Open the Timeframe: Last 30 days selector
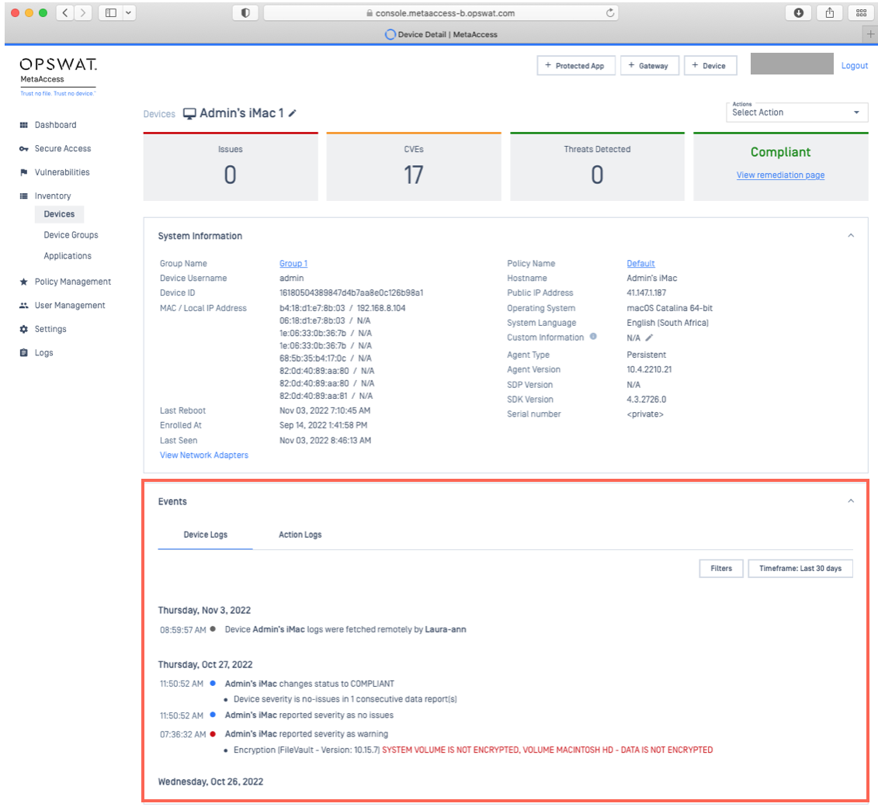The image size is (878, 807). (800, 569)
